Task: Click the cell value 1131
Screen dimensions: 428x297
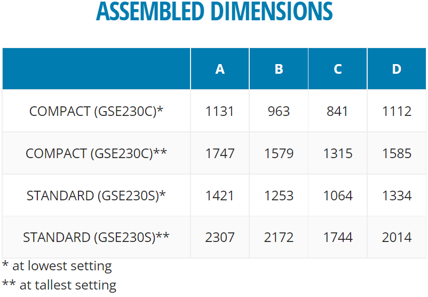Action: 220,112
